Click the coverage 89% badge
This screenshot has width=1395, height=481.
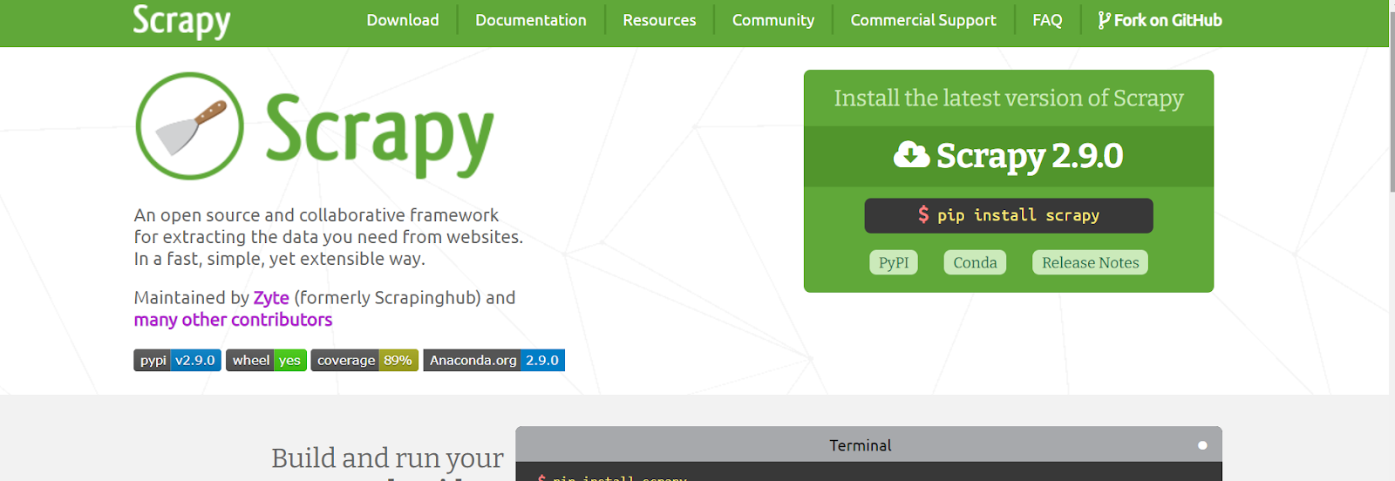click(364, 361)
